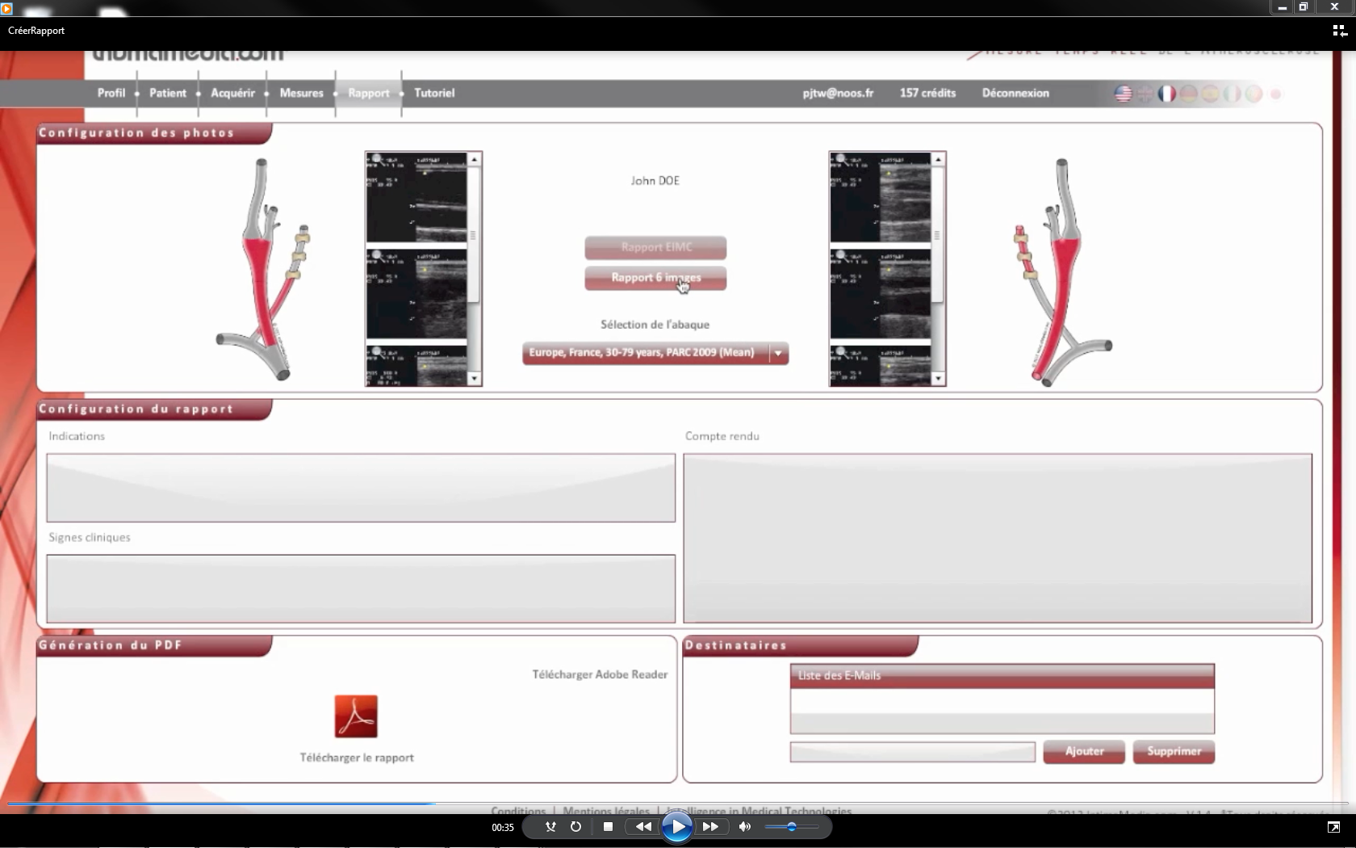Click the email address input field
The width and height of the screenshot is (1356, 848).
[x=912, y=752]
